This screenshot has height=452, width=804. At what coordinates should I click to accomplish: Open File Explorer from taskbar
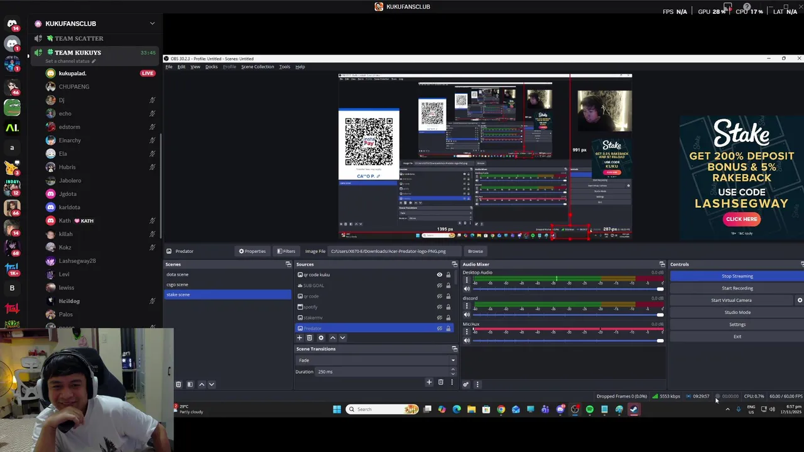[x=471, y=409]
